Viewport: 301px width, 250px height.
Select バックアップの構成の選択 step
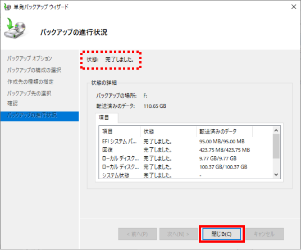click(34, 70)
